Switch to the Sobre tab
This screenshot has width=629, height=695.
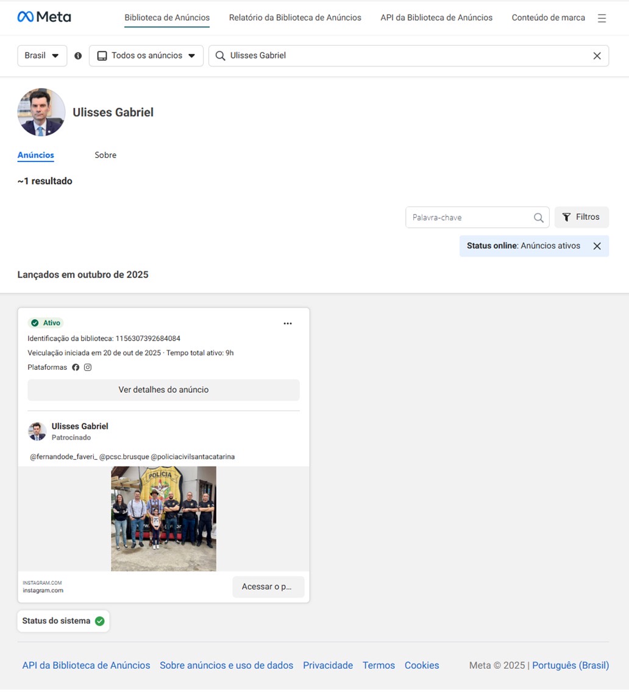[x=105, y=155]
